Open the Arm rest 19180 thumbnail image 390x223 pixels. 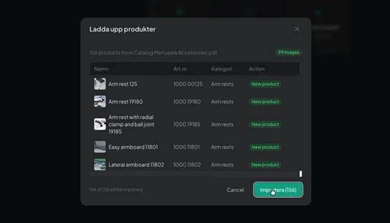pos(100,101)
